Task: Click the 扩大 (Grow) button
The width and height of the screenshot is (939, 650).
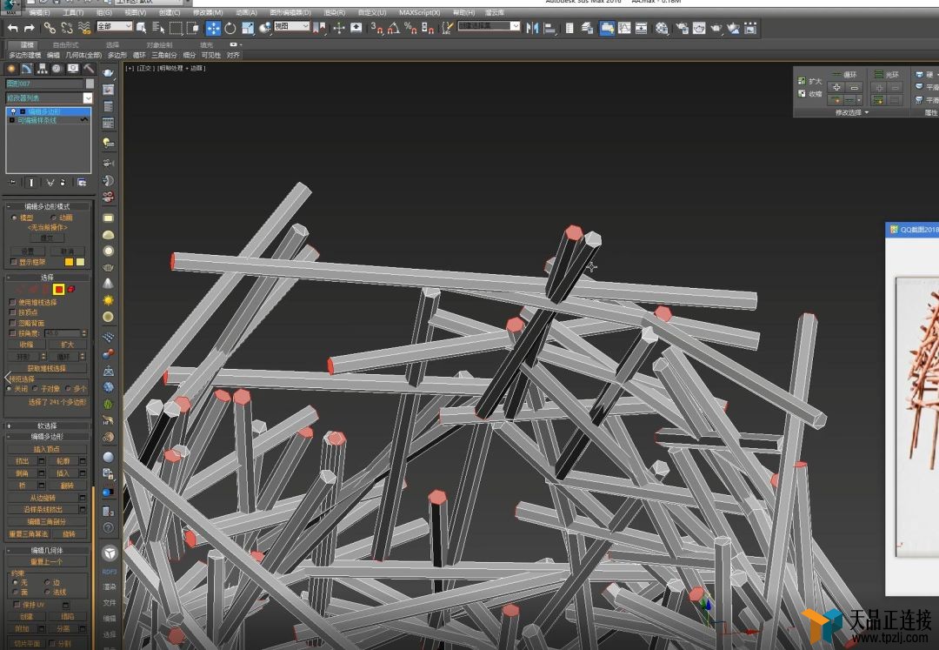Action: tap(67, 345)
